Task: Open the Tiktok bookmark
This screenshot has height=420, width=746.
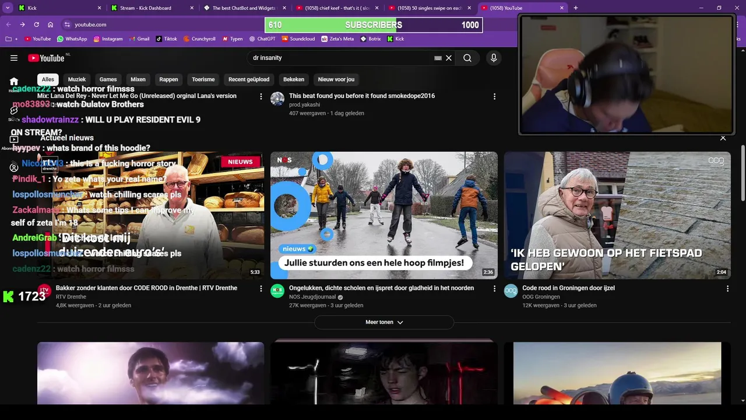Action: 166,39
